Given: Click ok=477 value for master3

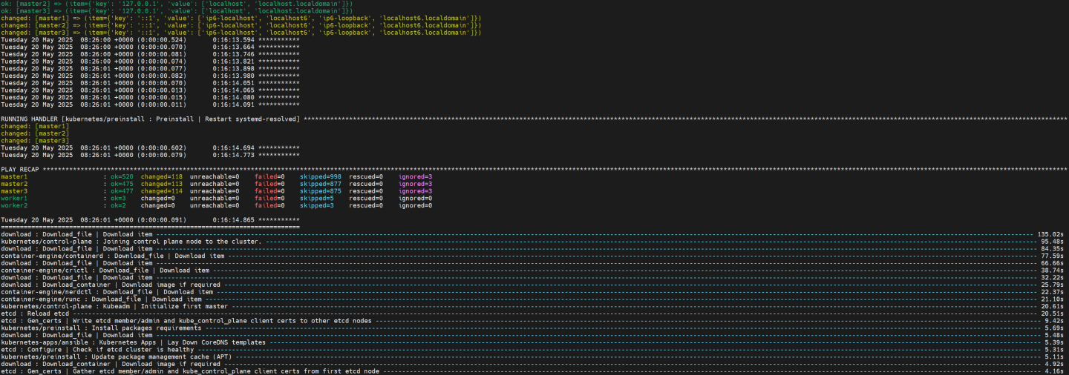Looking at the screenshot, I should 122,191.
